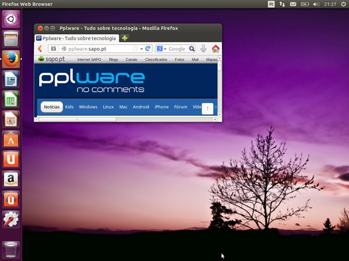349x261 pixels.
Task: Click the horizontal scrollbar right arrow
Action: [215, 120]
